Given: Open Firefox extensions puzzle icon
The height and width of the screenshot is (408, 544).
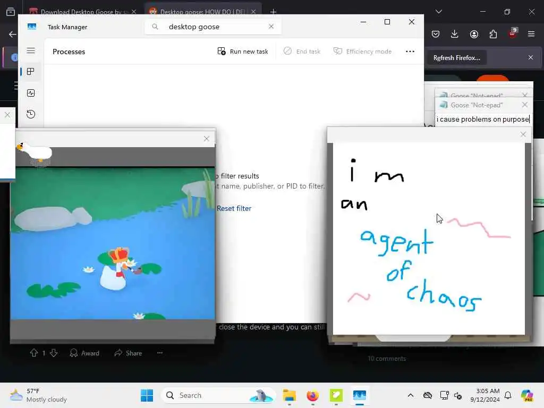Looking at the screenshot, I should [x=493, y=34].
